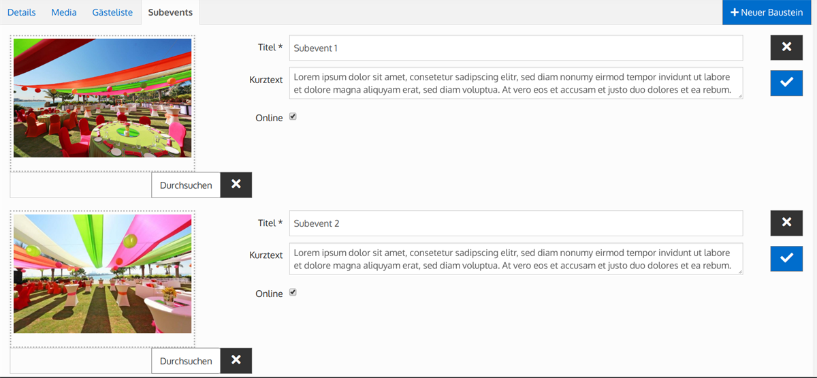Select the Subevents tab
The image size is (817, 378).
[170, 12]
